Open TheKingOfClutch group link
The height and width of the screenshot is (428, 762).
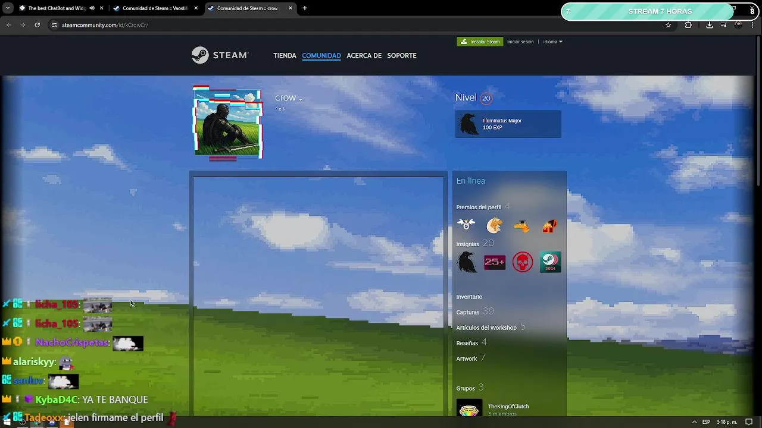[508, 407]
